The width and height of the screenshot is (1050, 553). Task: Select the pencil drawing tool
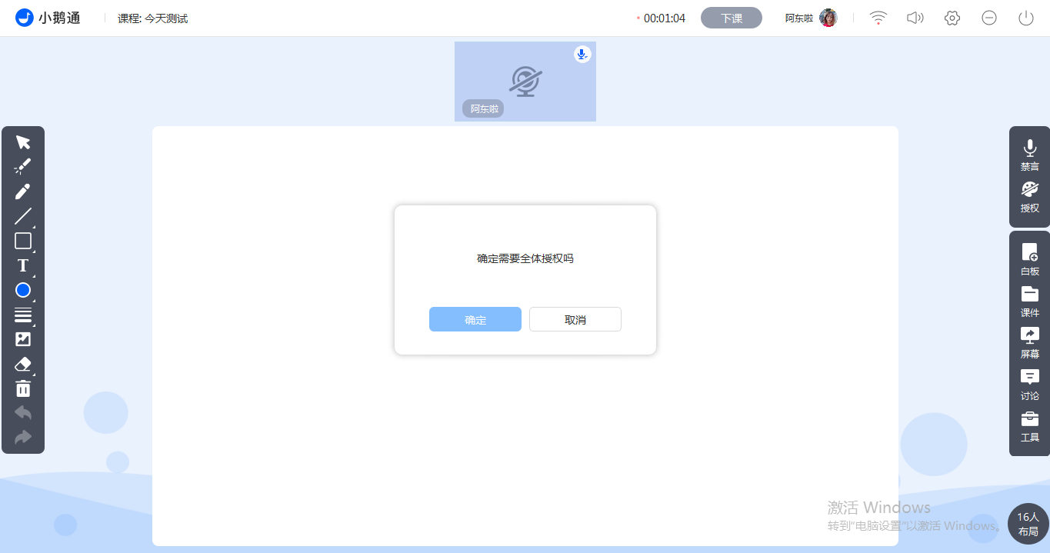tap(23, 192)
